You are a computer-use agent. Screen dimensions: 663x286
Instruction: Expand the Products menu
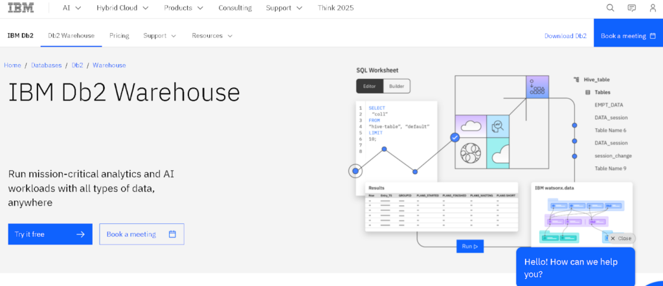(183, 8)
